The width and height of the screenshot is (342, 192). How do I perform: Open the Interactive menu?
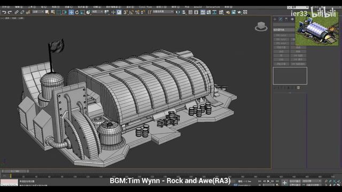click(x=213, y=7)
